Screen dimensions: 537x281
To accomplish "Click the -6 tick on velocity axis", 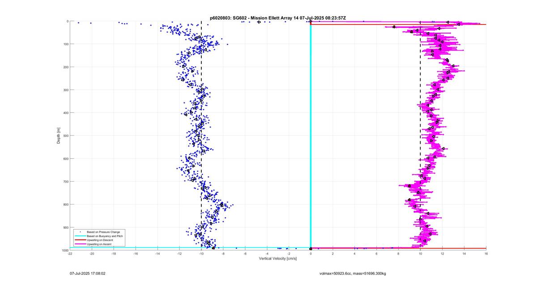I will (245, 254).
